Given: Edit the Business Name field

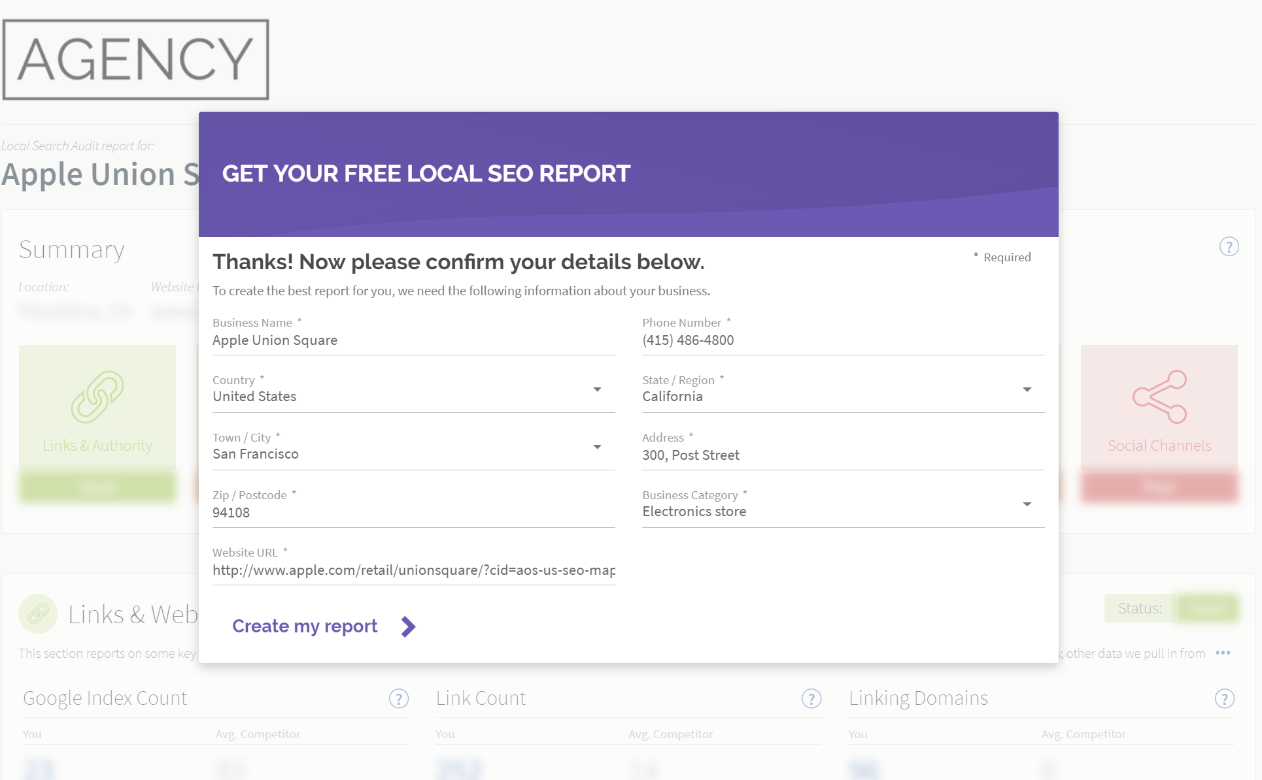Looking at the screenshot, I should point(413,340).
